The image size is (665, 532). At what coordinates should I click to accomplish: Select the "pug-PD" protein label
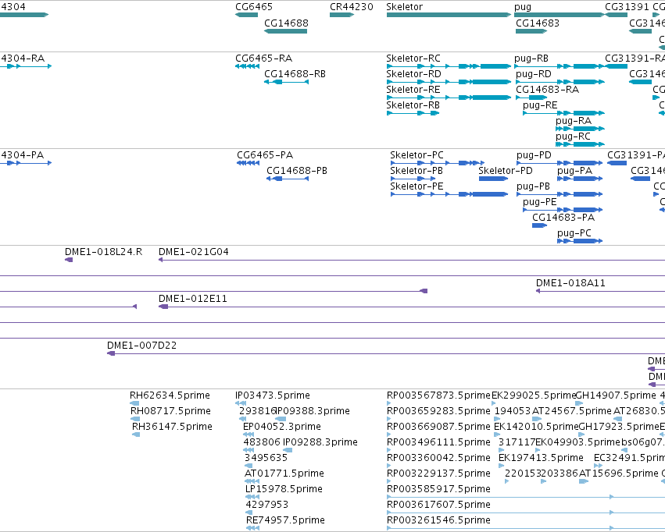pyautogui.click(x=534, y=155)
